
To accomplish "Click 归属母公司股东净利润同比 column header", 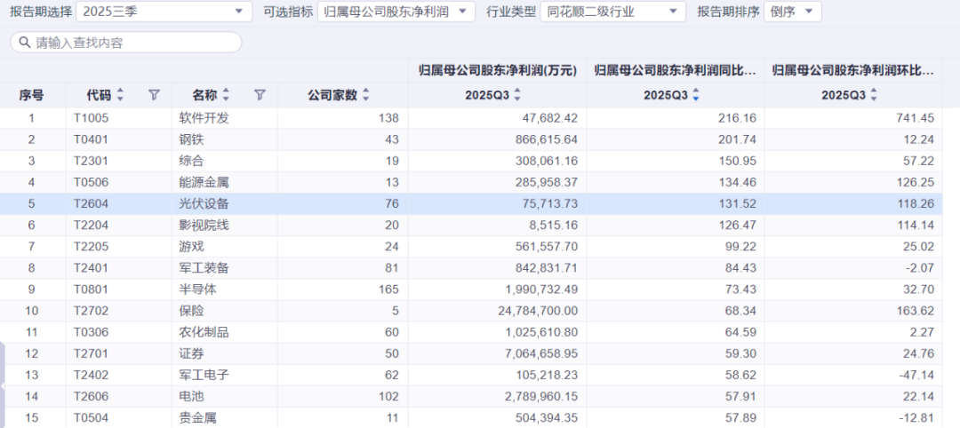I will click(676, 71).
